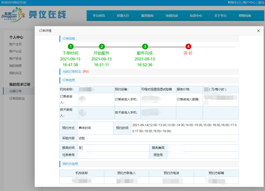Image resolution: width=265 pixels, height=191 pixels.
Task: Click step 3 circle 服务完成
Action: click(x=145, y=46)
